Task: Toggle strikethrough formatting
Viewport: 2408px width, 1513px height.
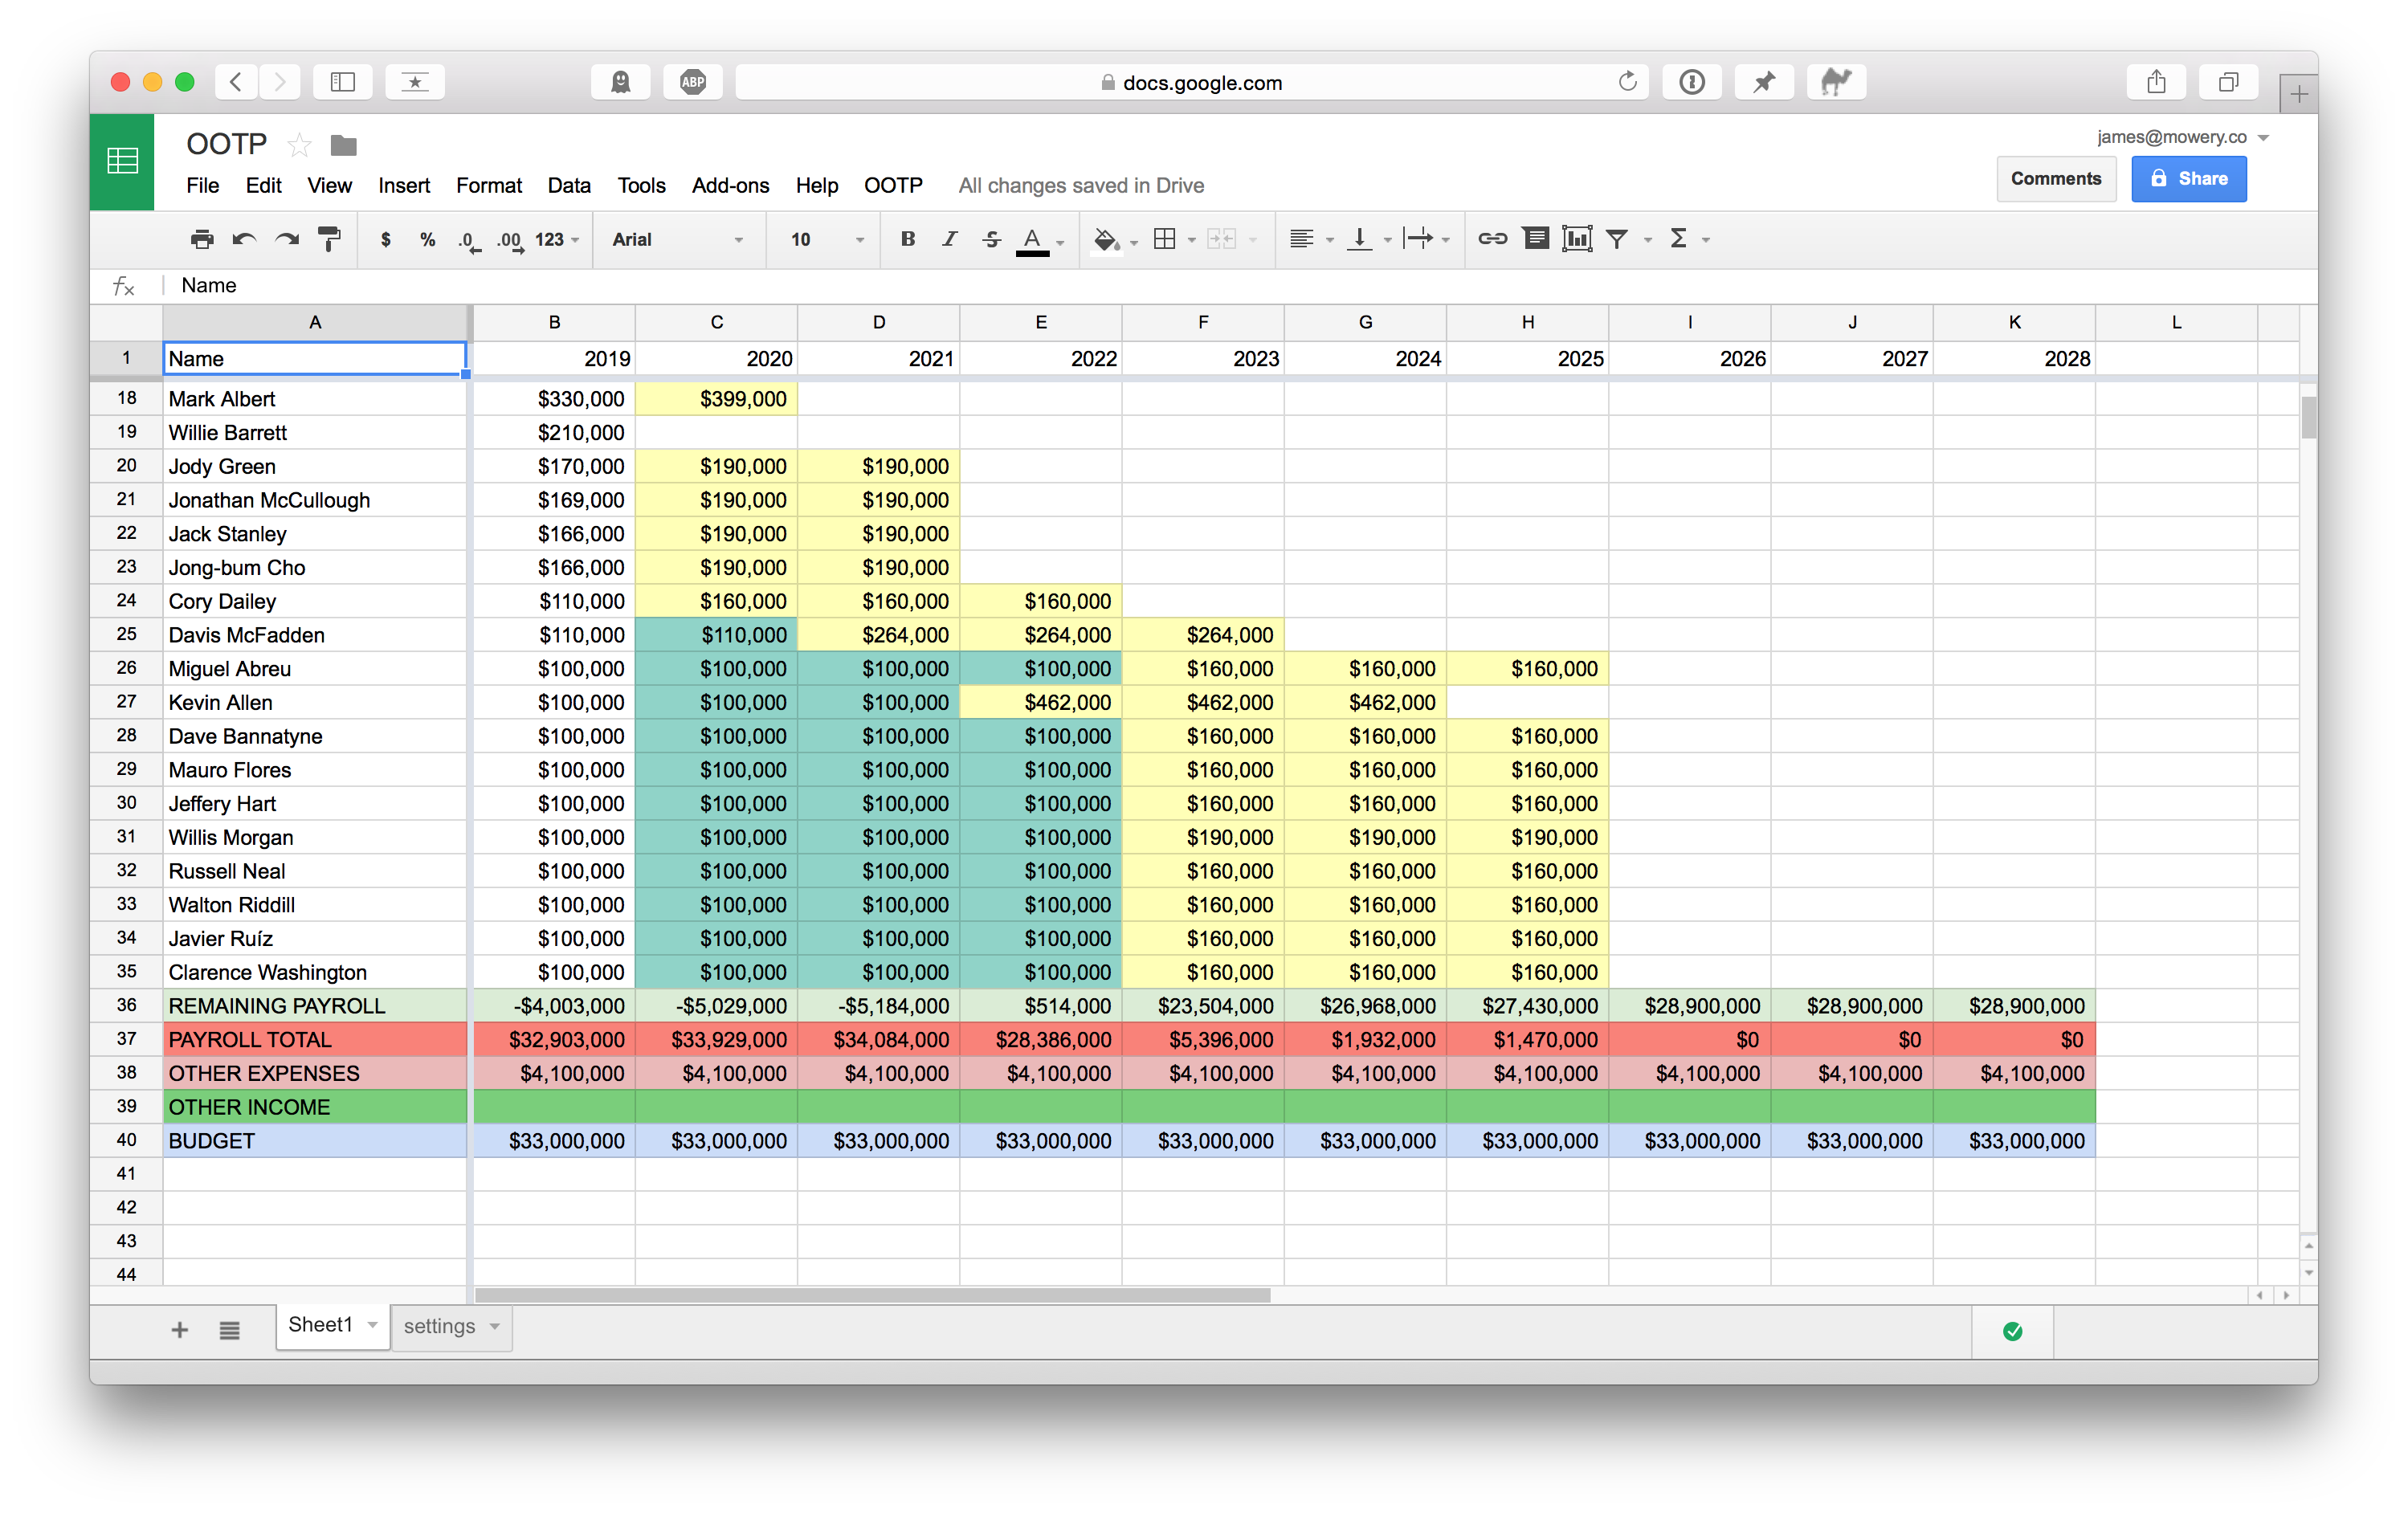Action: (x=991, y=239)
